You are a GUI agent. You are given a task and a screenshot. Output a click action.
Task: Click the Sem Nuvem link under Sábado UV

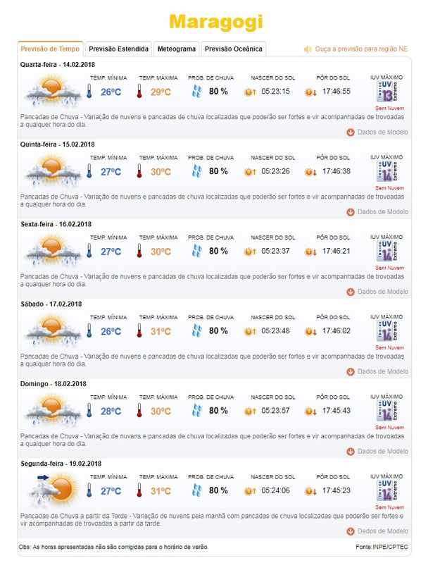coord(389,347)
